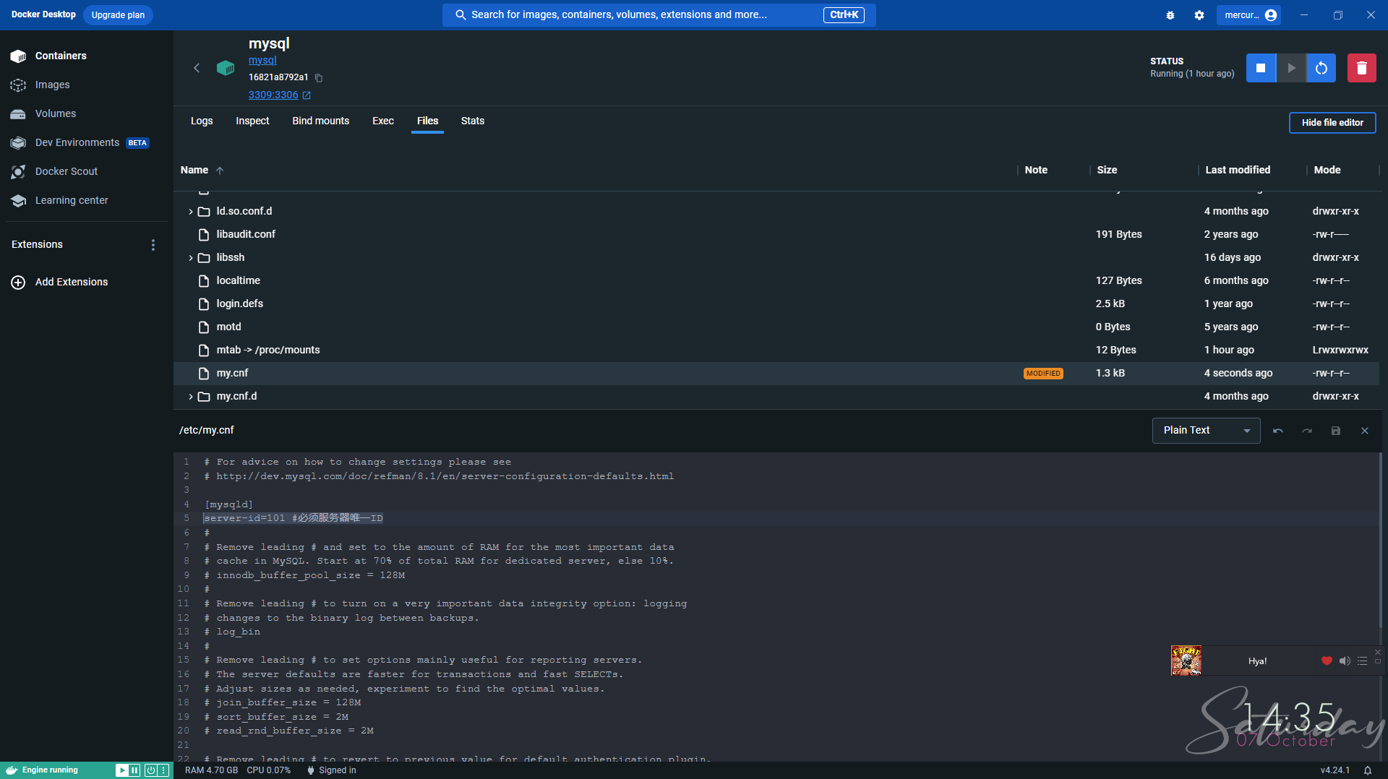Undo the last edit in file editor
The width and height of the screenshot is (1388, 779).
coord(1278,431)
